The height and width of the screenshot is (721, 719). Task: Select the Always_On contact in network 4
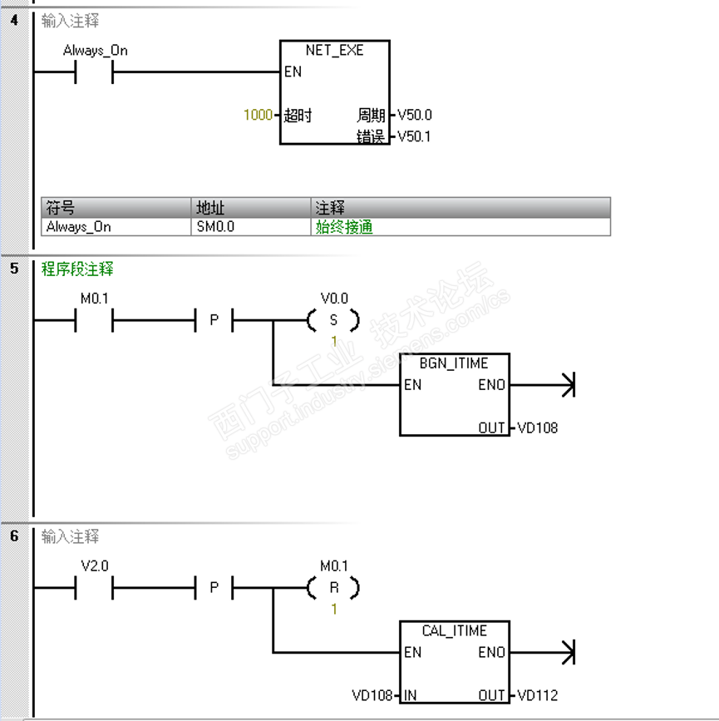(x=94, y=72)
